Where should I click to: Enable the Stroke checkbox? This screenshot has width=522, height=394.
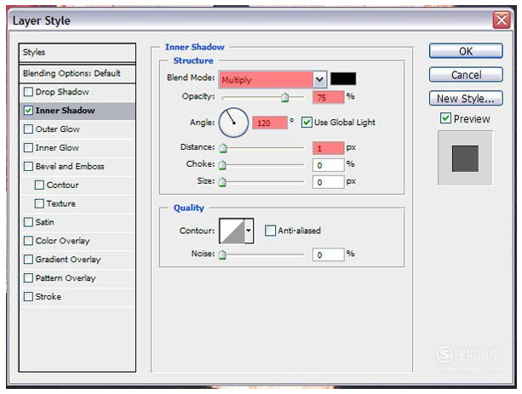28,296
